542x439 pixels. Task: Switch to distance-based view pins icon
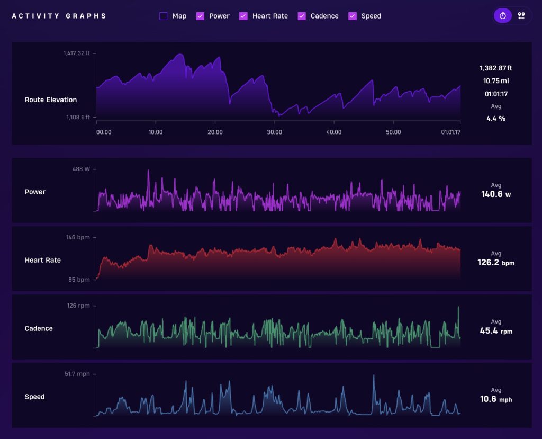[x=521, y=16]
